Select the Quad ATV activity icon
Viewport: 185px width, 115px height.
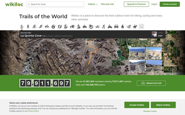click(x=110, y=27)
